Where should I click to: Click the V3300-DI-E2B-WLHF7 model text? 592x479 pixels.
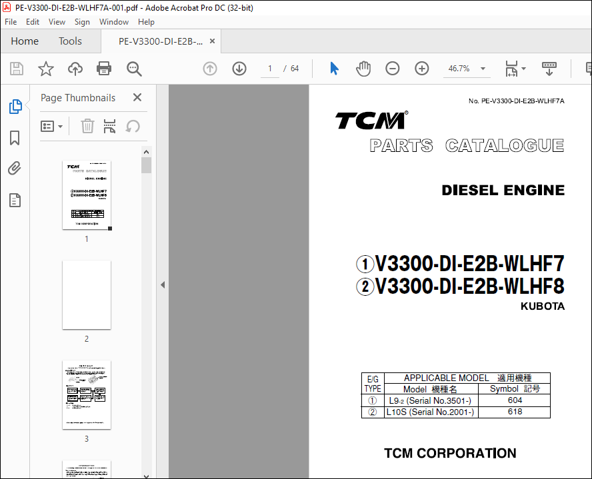tap(469, 264)
